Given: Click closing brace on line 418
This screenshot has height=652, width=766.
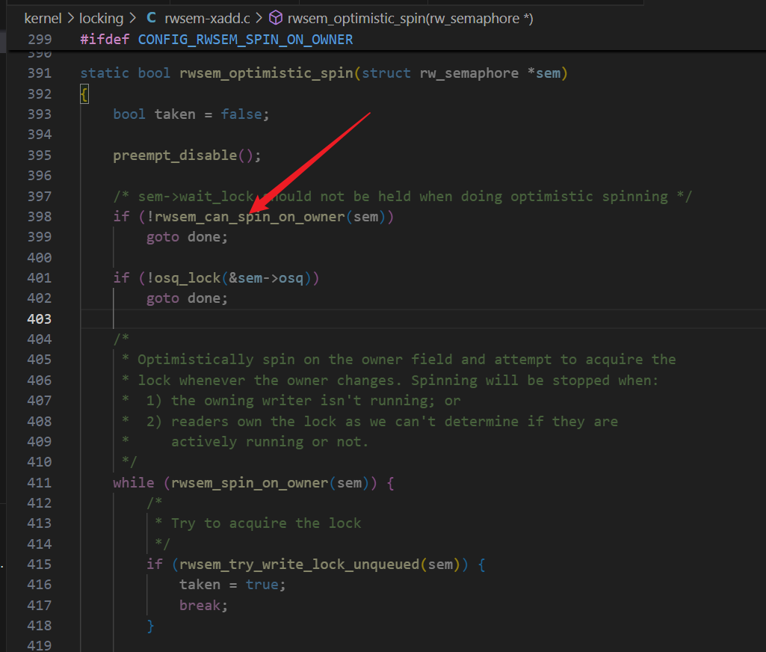Looking at the screenshot, I should pyautogui.click(x=150, y=626).
